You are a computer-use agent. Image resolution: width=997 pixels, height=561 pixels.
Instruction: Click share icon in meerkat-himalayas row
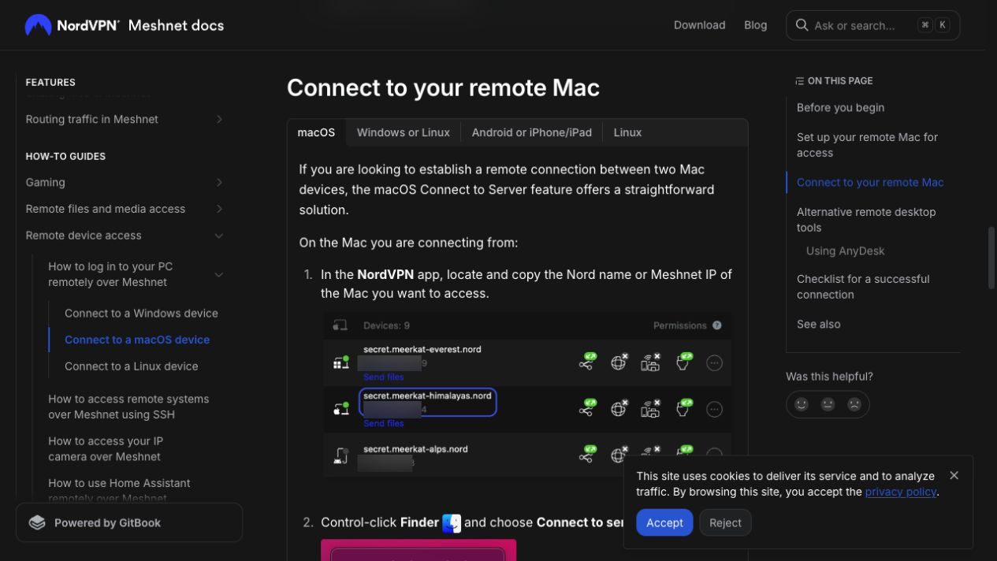point(587,408)
